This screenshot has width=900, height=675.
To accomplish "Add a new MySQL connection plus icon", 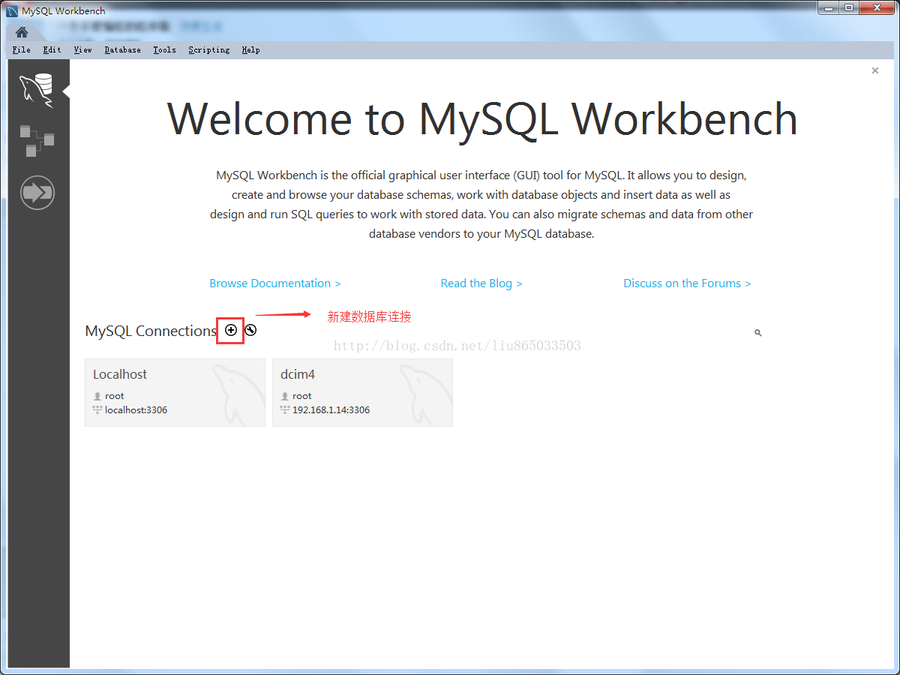I will point(231,330).
